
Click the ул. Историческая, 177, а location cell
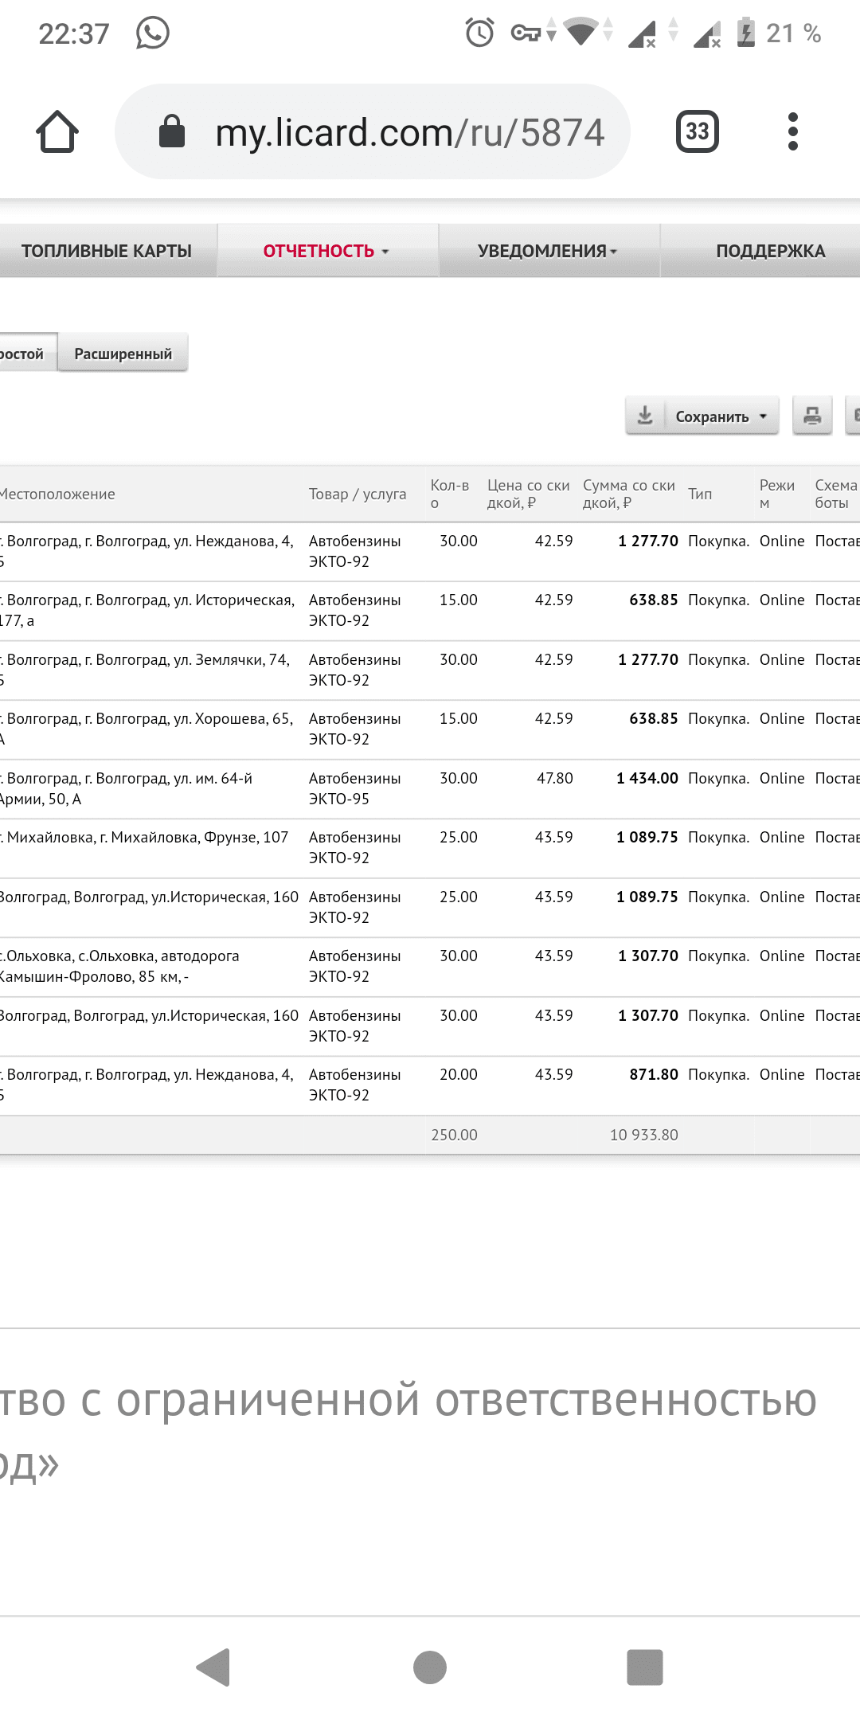tap(148, 611)
